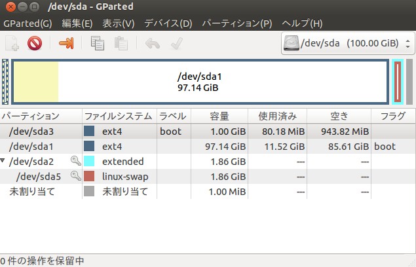416x267 pixels.
Task: Open the パーティション(P) menu
Action: (236, 24)
